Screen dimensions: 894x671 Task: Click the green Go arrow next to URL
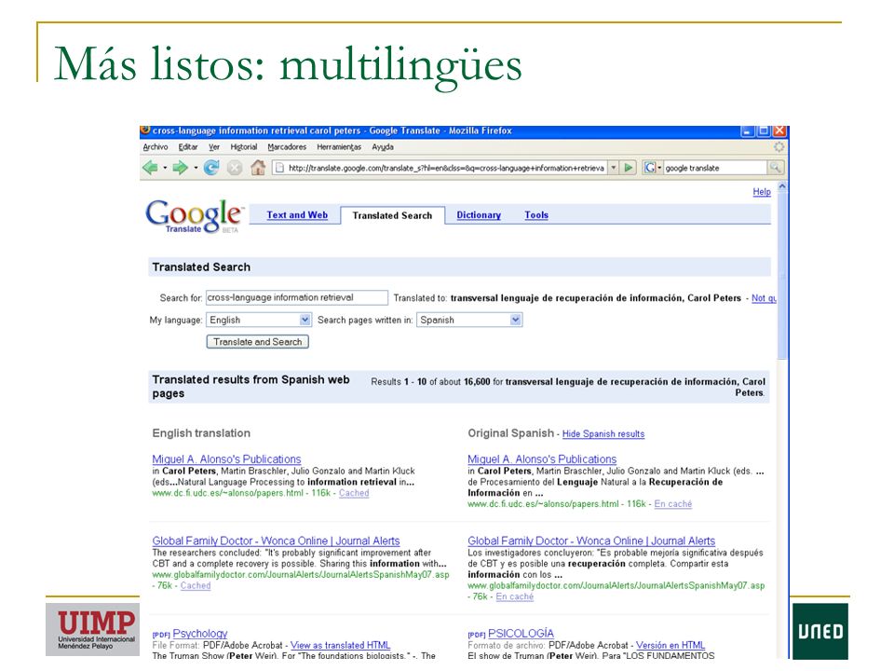coord(629,168)
